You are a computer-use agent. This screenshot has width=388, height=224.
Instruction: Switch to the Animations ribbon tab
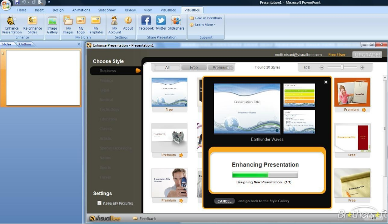(x=81, y=10)
